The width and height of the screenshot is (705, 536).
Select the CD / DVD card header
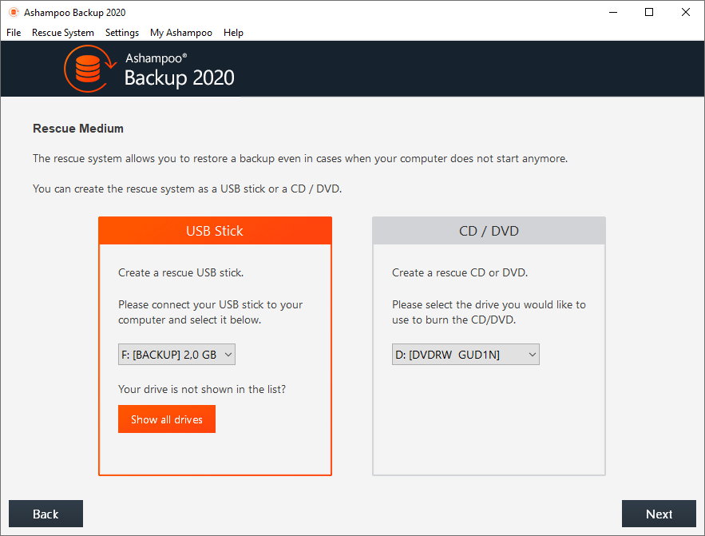pos(489,231)
